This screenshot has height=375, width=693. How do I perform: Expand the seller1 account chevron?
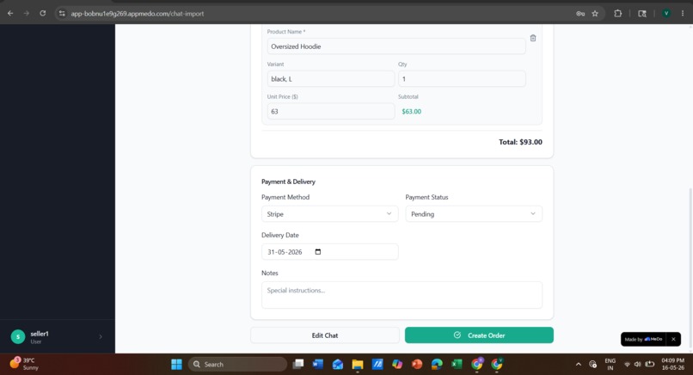click(101, 337)
